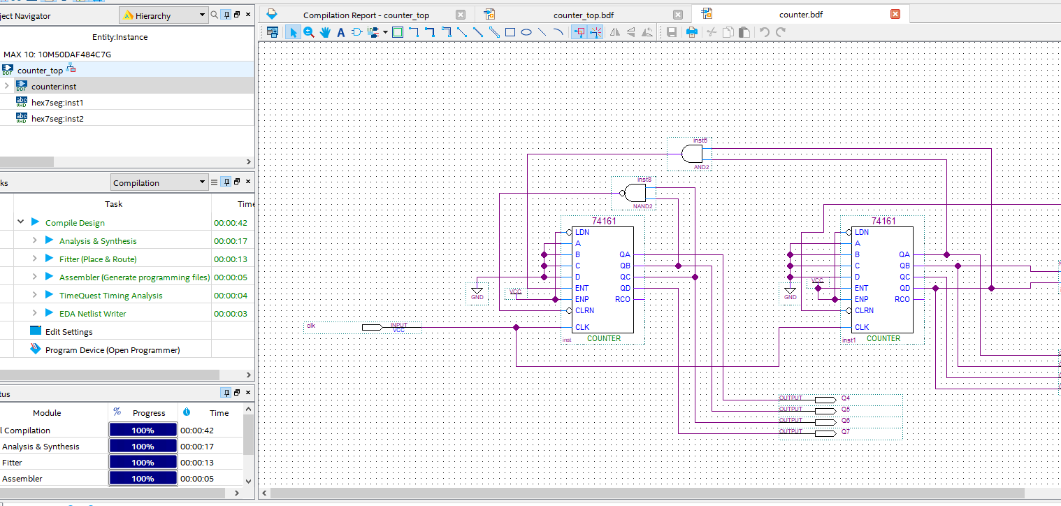Click the Paste clipboard icon
Viewport: 1061px width, 506px height.
pyautogui.click(x=744, y=32)
